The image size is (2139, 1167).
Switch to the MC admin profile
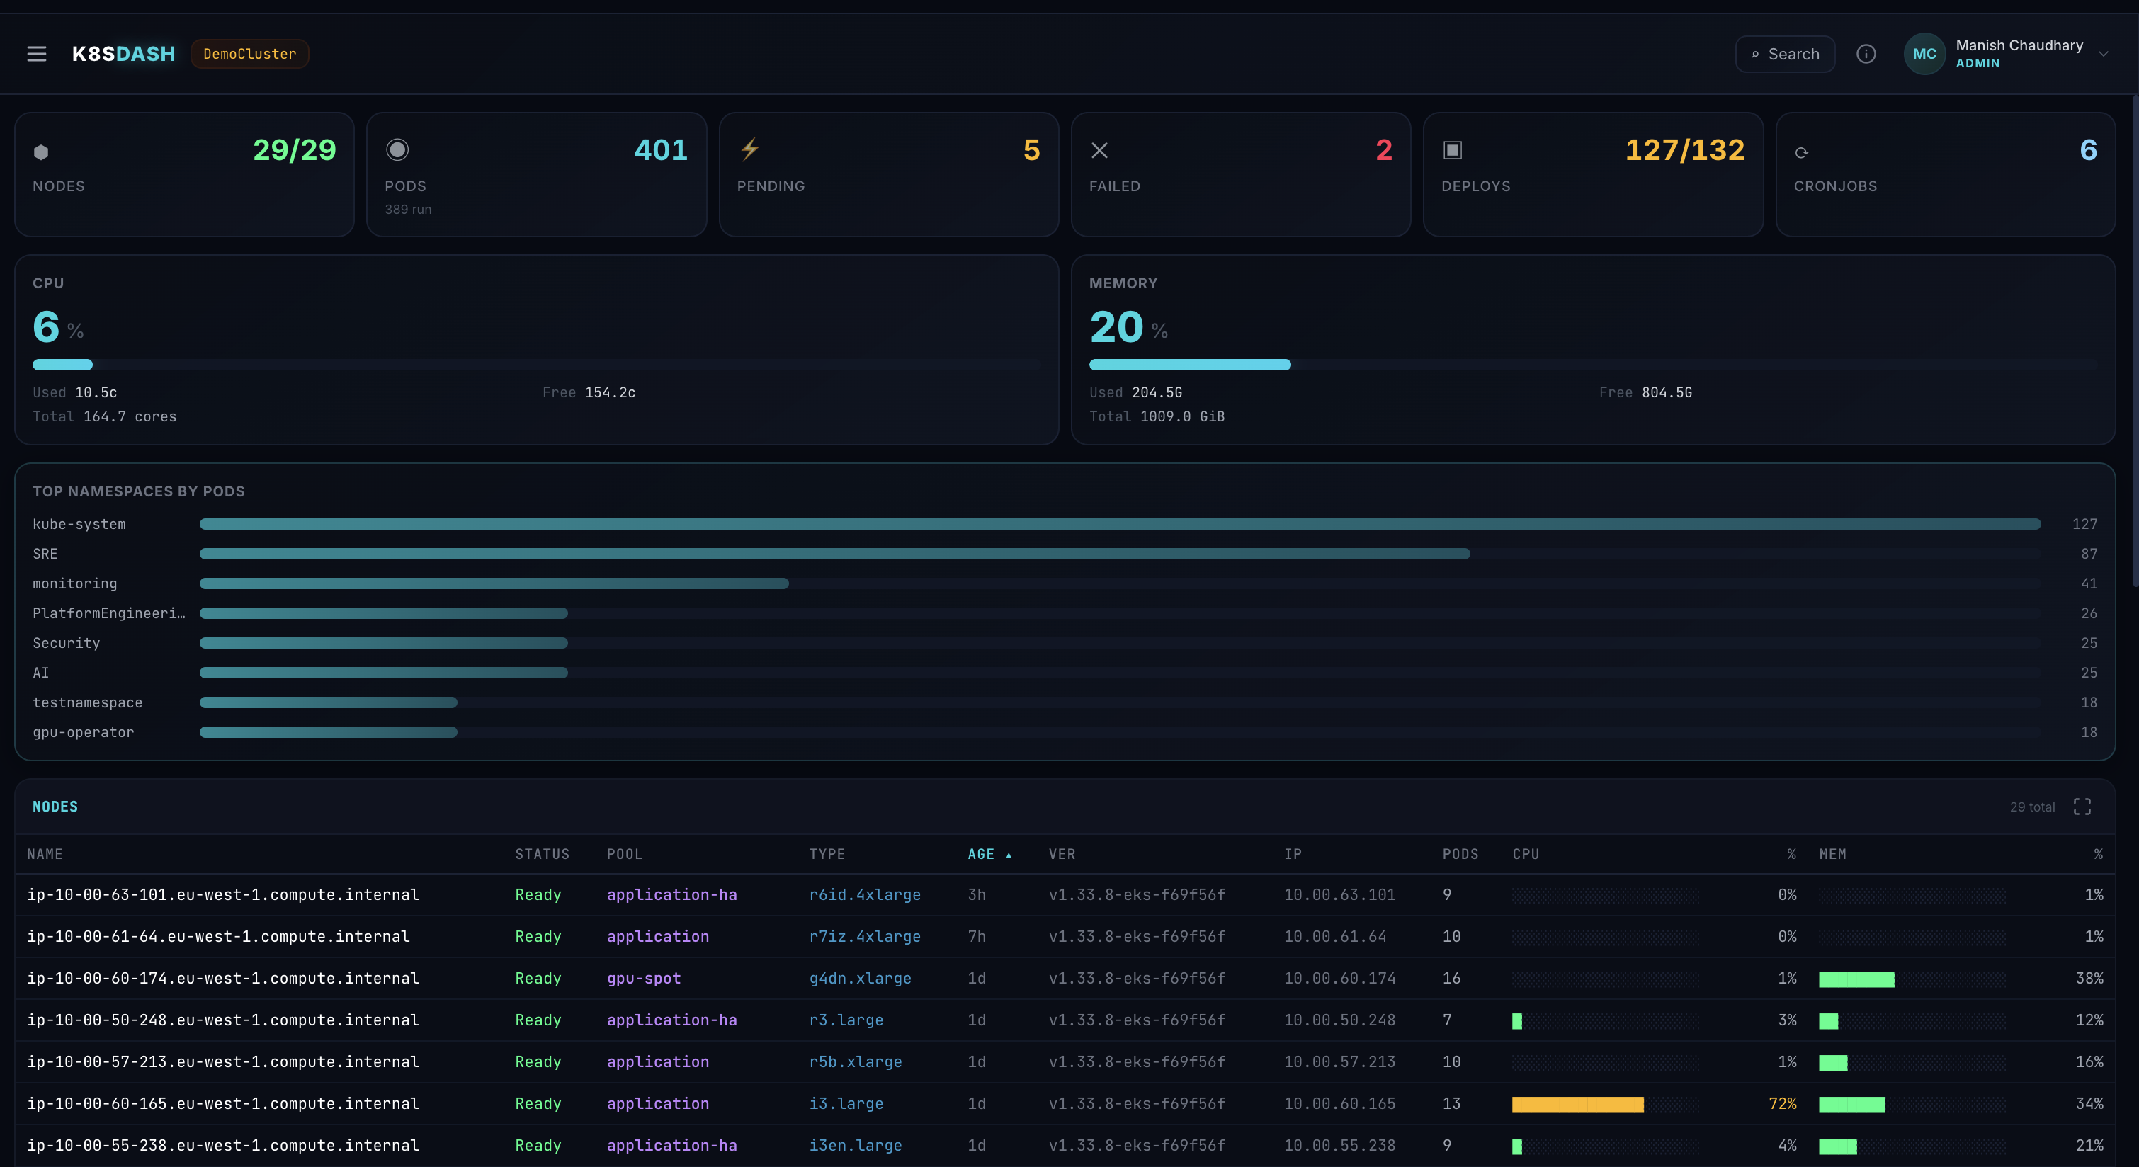(1925, 53)
